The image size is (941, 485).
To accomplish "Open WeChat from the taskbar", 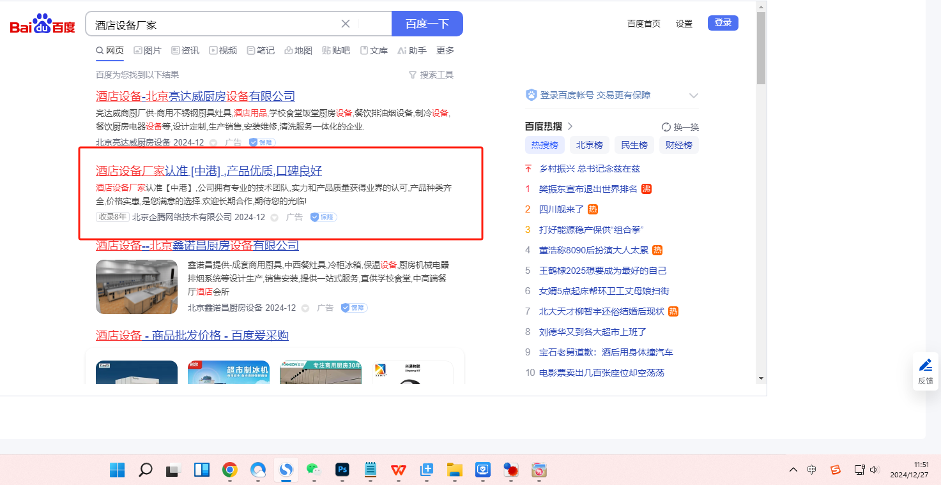I will [x=313, y=470].
